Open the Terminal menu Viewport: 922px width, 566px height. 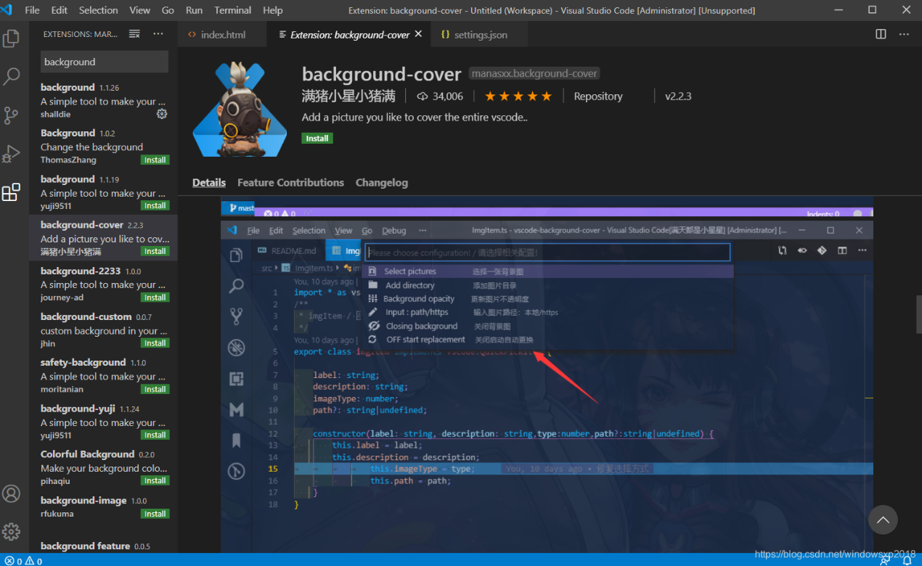(x=233, y=10)
